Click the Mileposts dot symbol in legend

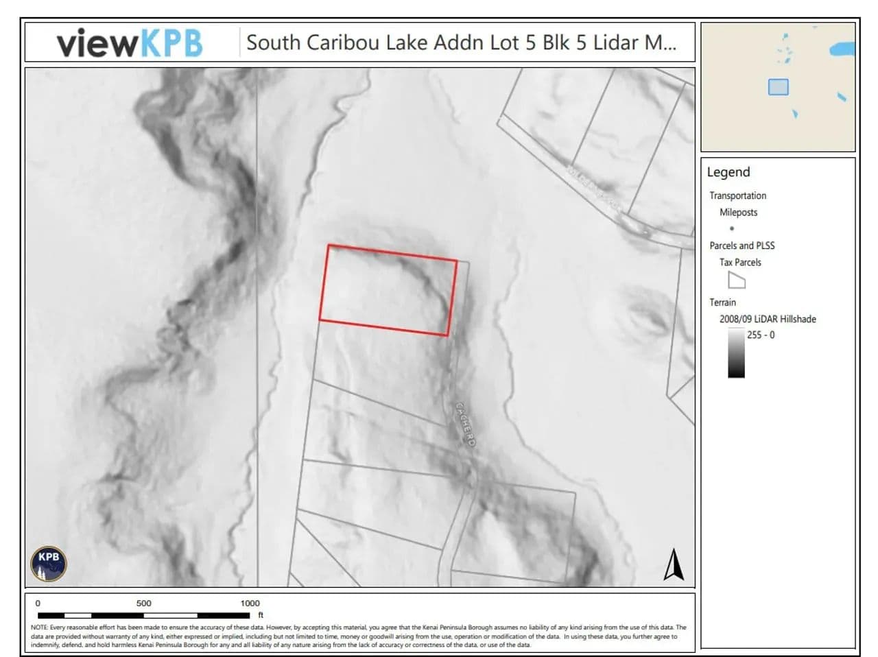[x=732, y=228]
